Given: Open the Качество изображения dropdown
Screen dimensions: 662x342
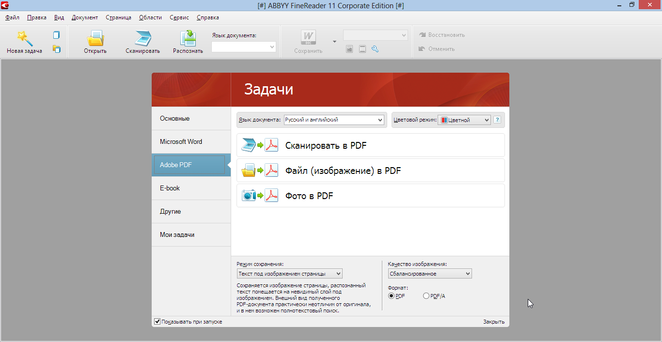Looking at the screenshot, I should pos(429,274).
